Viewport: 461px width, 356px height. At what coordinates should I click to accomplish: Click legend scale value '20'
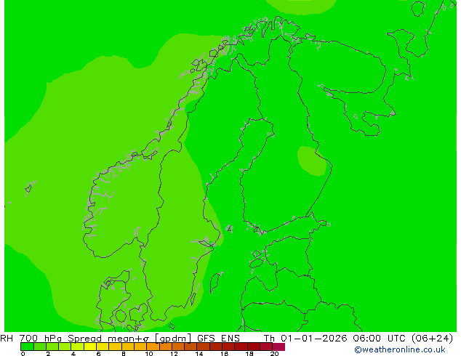274,354
